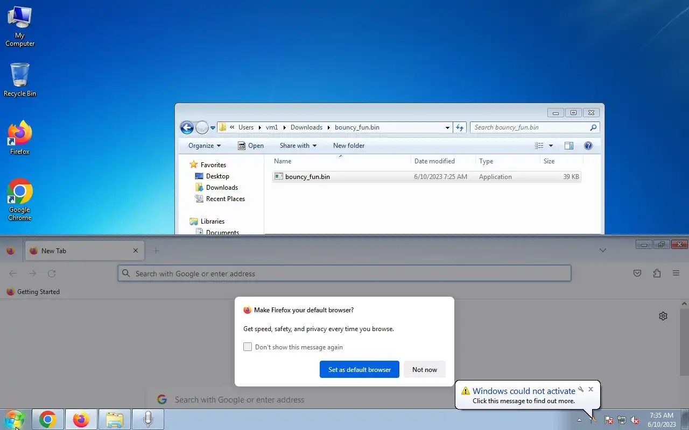Open the address bar history dropdown
Image resolution: width=689 pixels, height=430 pixels.
[x=447, y=128]
